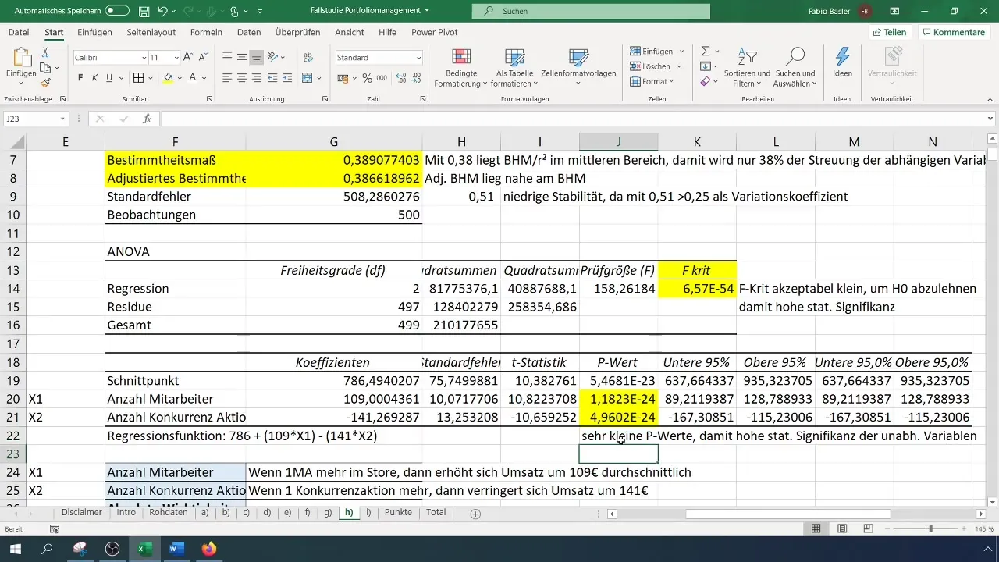
Task: Click the Format Painter brush icon
Action: point(45,83)
